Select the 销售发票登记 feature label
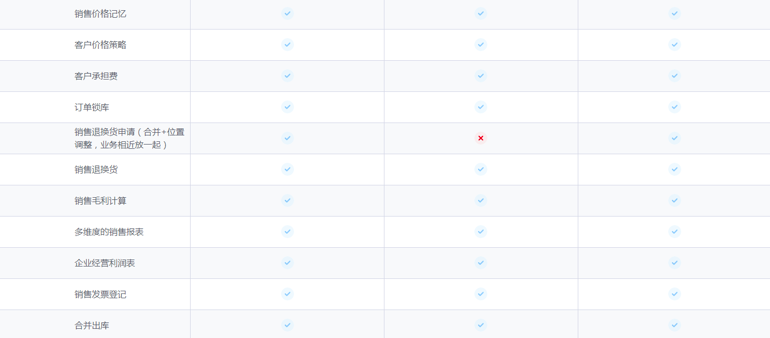This screenshot has width=770, height=338. click(101, 294)
